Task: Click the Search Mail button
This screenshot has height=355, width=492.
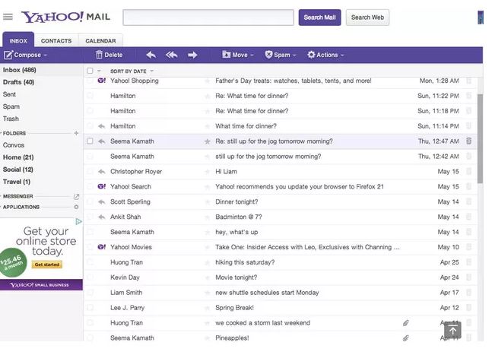Action: 319,17
